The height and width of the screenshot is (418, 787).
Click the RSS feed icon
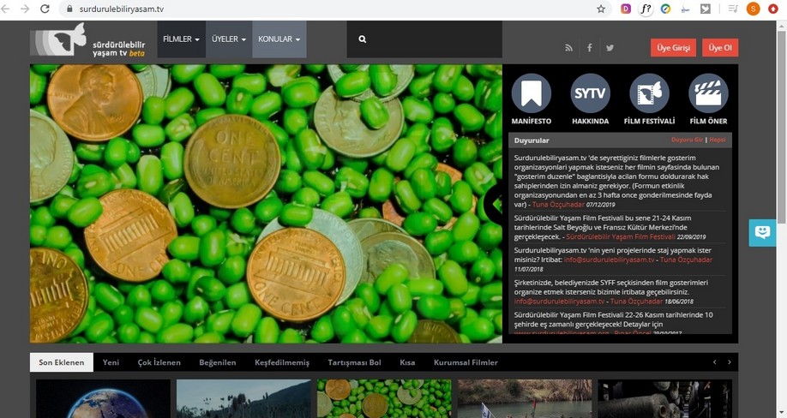(568, 48)
